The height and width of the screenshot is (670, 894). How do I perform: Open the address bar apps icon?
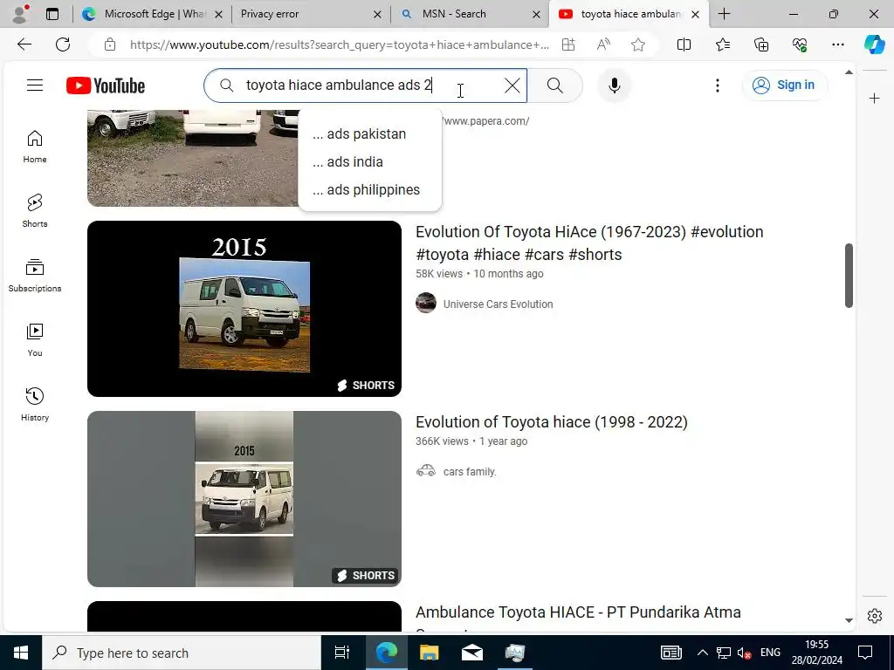[x=567, y=44]
